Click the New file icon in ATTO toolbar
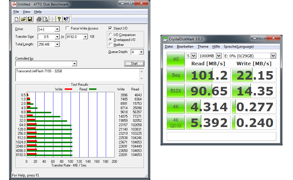This screenshot has height=180, width=293. click(x=16, y=19)
